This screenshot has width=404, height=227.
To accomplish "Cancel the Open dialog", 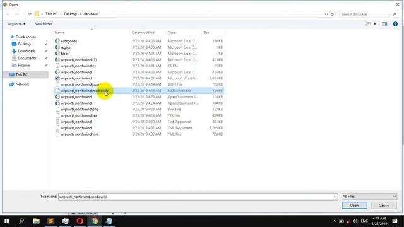I will 384,206.
